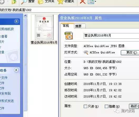Select the 营业执照 image thumbnail

pyautogui.click(x=44, y=27)
